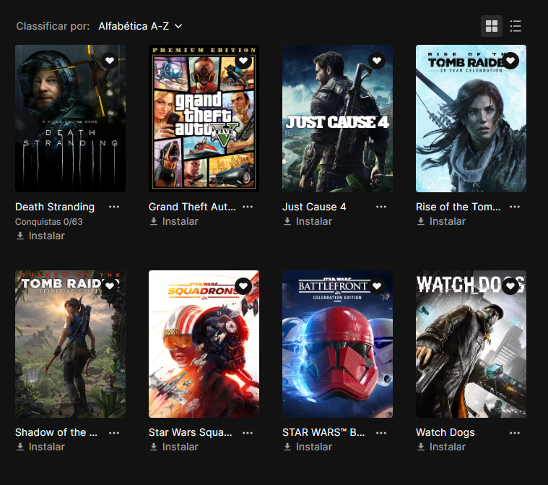Toggle favorite heart on Death Stranding
Viewport: 548px width, 485px height.
click(110, 61)
